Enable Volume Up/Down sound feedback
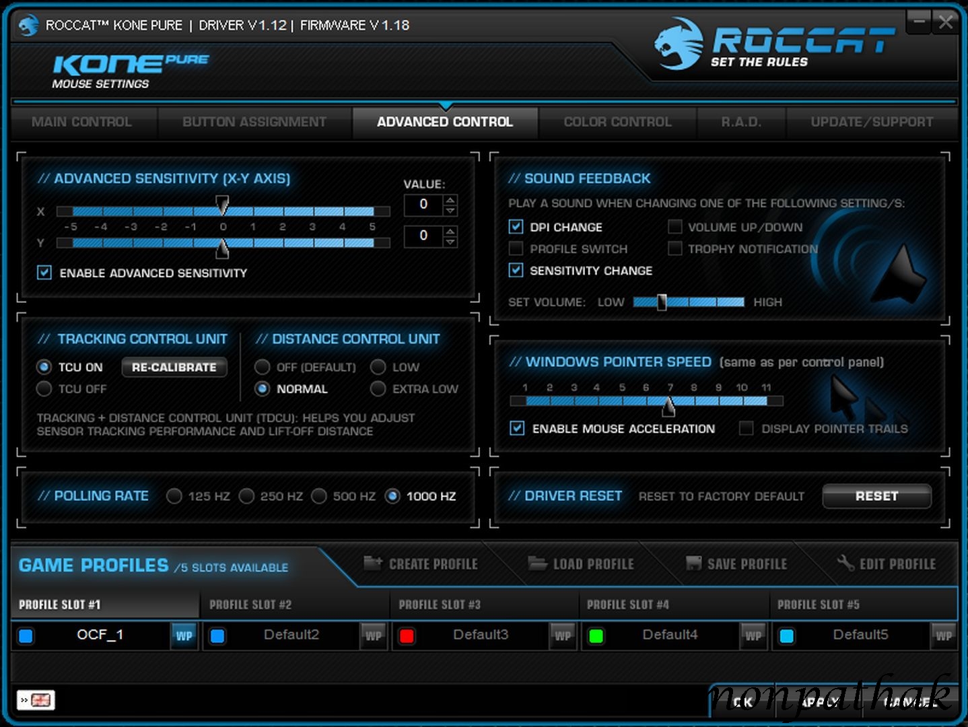Image resolution: width=968 pixels, height=727 pixels. click(675, 227)
